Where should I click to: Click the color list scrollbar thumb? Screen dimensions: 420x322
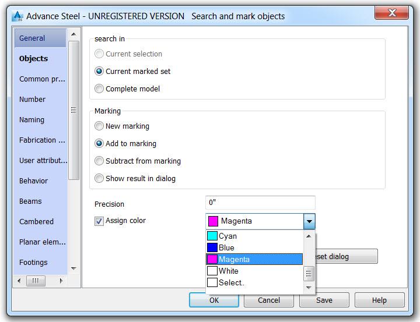(309, 274)
